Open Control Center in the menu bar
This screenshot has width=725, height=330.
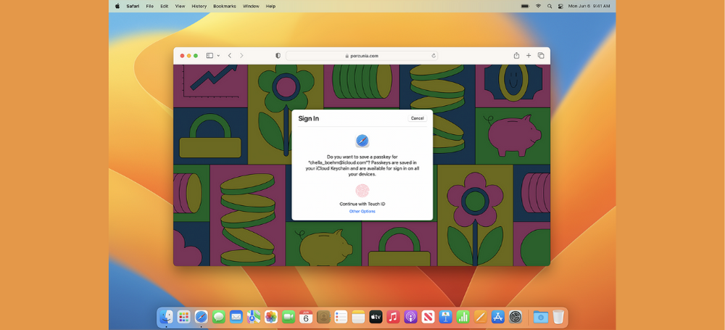tap(560, 6)
